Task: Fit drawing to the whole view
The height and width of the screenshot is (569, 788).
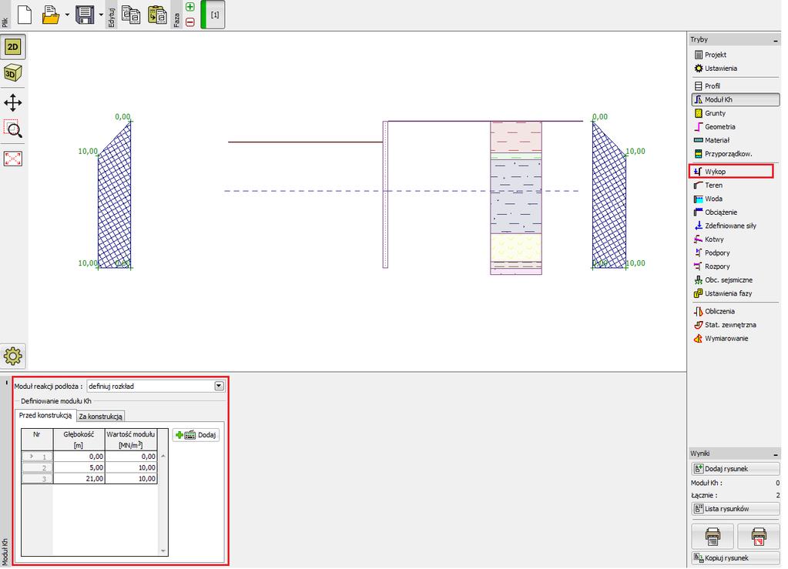Action: click(x=13, y=159)
